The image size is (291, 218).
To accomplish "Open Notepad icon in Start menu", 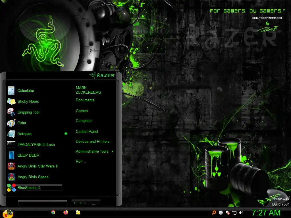I will pos(11,134).
